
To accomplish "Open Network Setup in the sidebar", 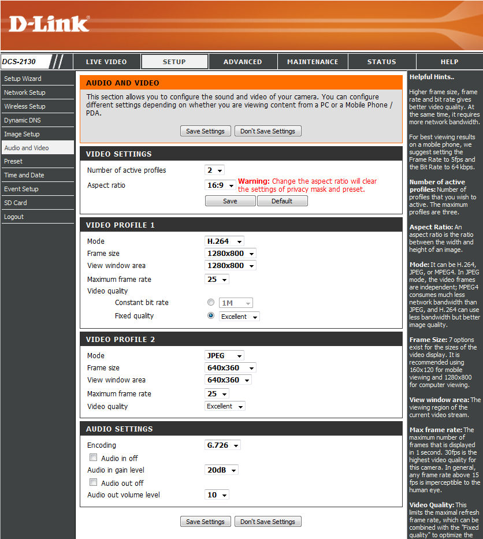I will [25, 92].
